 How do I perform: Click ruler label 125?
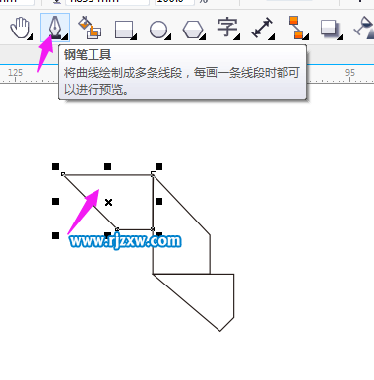pos(15,73)
